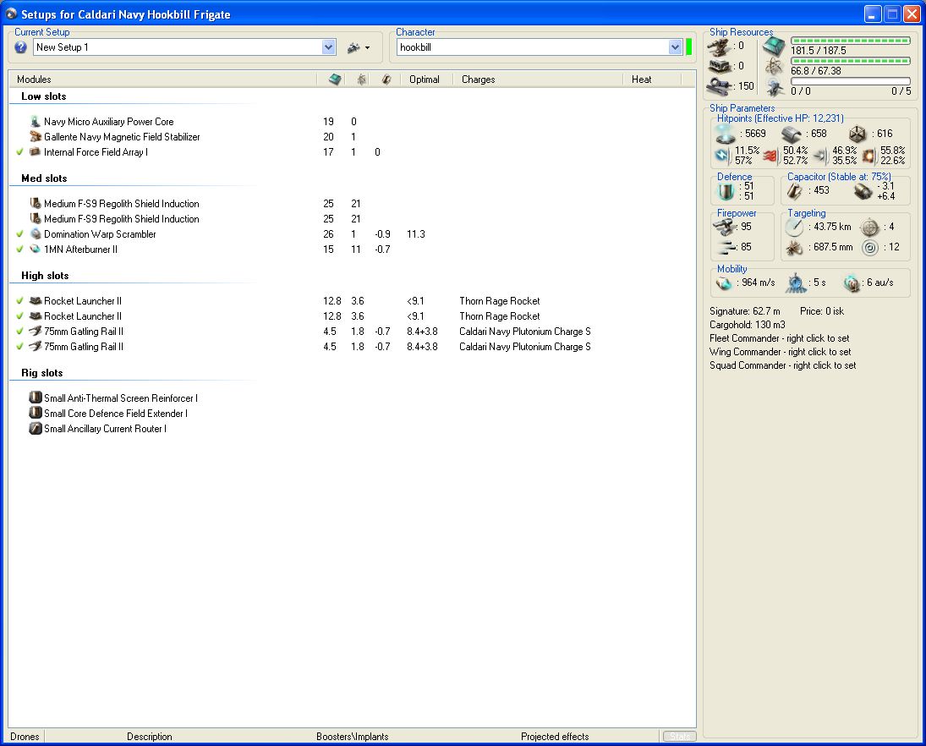Open the Drones tab at bottom
The image size is (926, 746).
pyautogui.click(x=25, y=737)
